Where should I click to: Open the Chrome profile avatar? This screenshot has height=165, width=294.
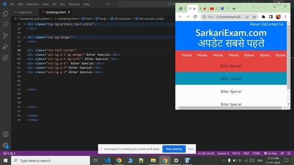point(278,17)
